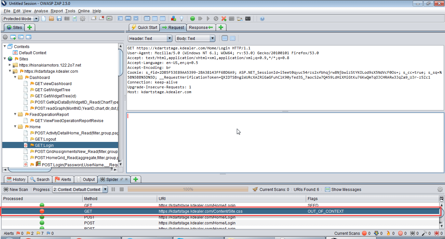Set break on all requests
The width and height of the screenshot is (445, 239).
click(193, 19)
